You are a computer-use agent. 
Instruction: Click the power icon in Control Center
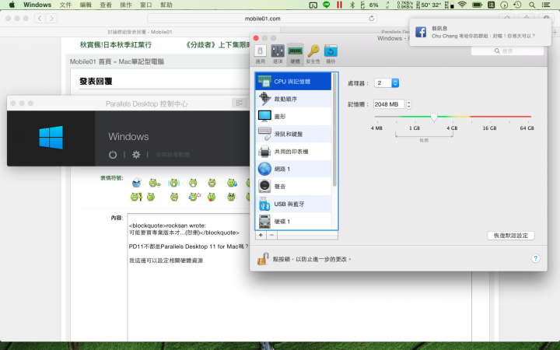[113, 155]
